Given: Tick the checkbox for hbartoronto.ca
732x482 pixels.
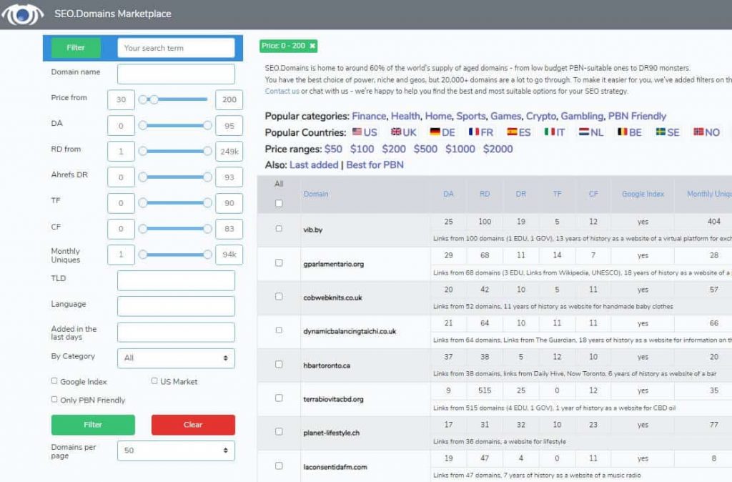Looking at the screenshot, I should (x=279, y=364).
